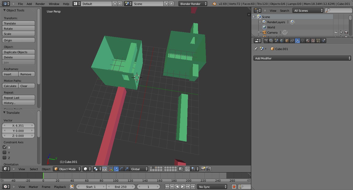
Task: Open the Render menu
Action: (x=40, y=4)
